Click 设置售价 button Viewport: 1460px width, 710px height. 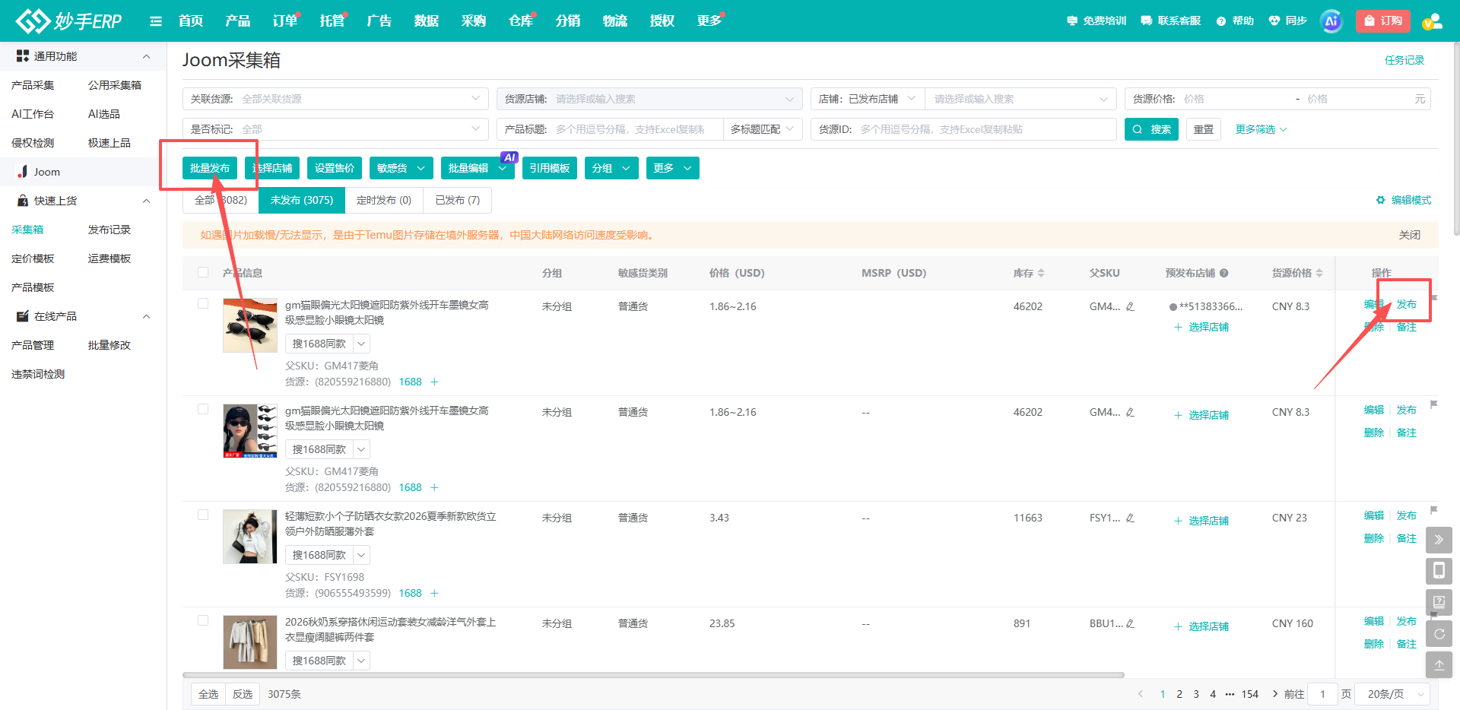click(335, 168)
